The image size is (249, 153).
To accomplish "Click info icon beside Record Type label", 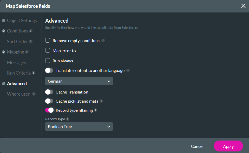I will (x=68, y=119).
